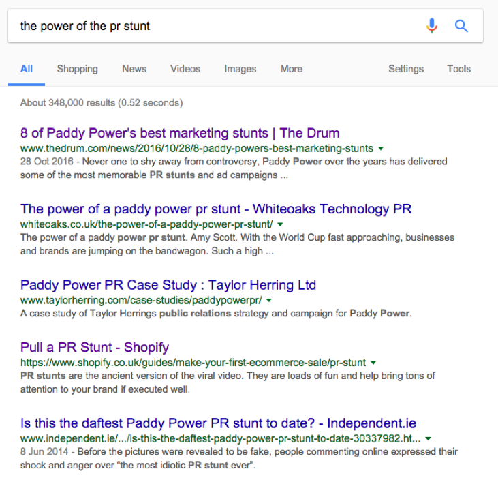Open the Settings menu
The height and width of the screenshot is (482, 498).
(x=406, y=69)
